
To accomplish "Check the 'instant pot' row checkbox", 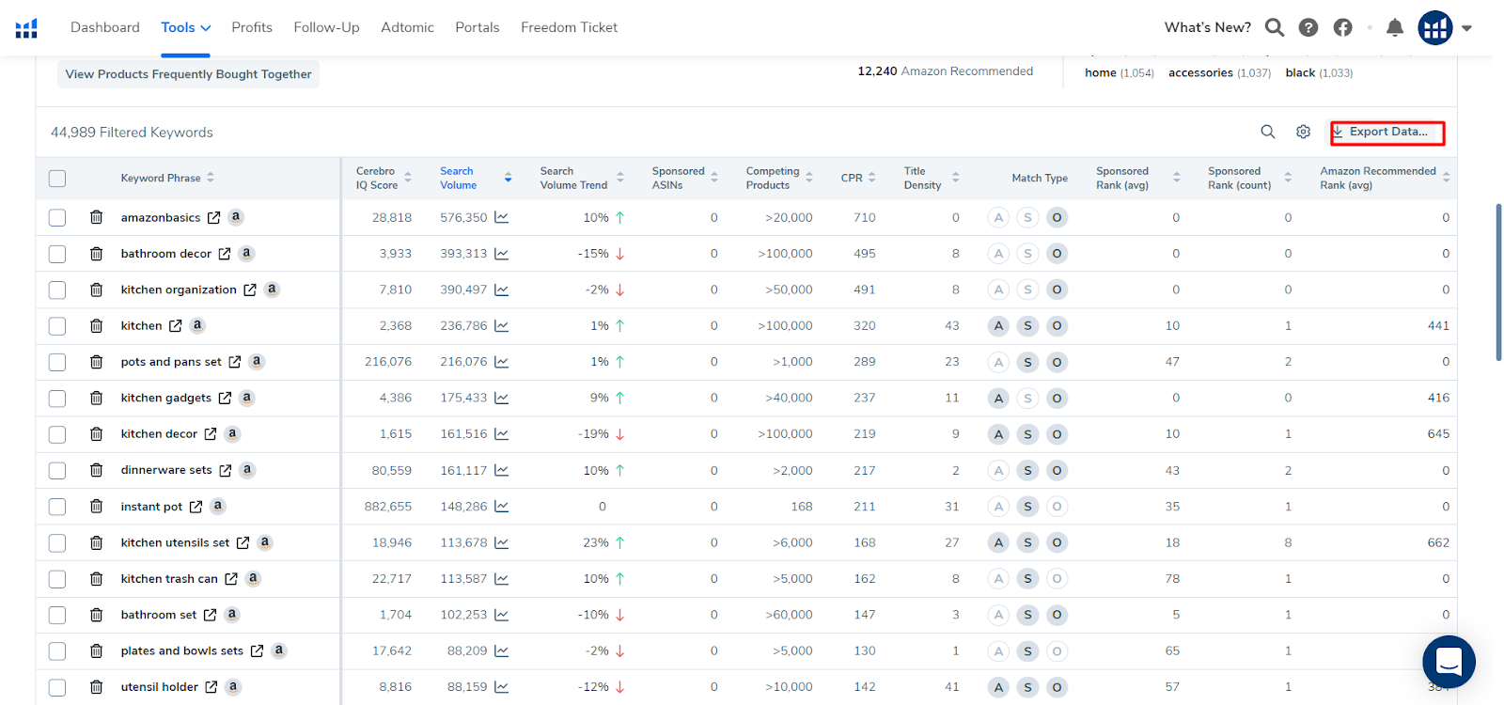I will [57, 507].
